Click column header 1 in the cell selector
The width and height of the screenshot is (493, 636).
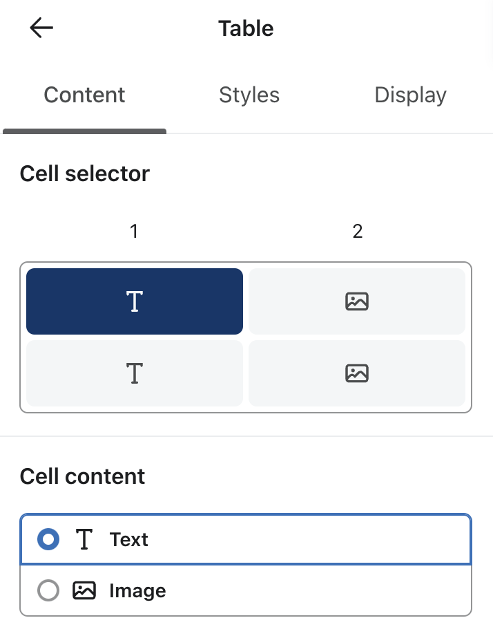(134, 231)
